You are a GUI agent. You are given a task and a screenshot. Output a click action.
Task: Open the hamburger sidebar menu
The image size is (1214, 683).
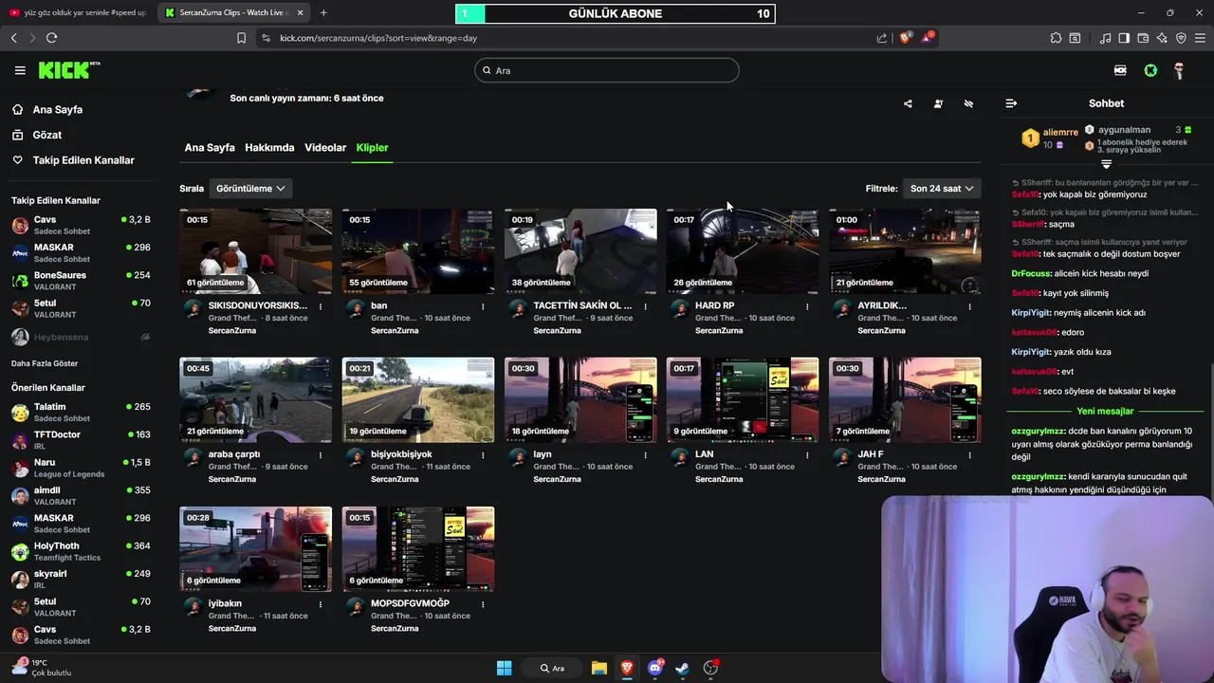point(20,70)
